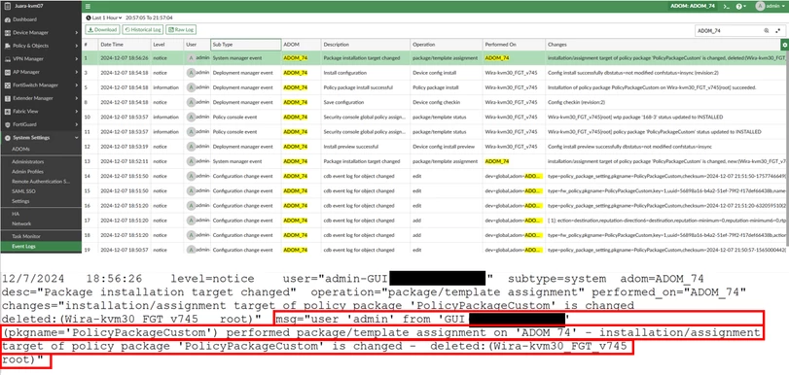The image size is (789, 375).
Task: Click the Raw Log button
Action: (181, 30)
